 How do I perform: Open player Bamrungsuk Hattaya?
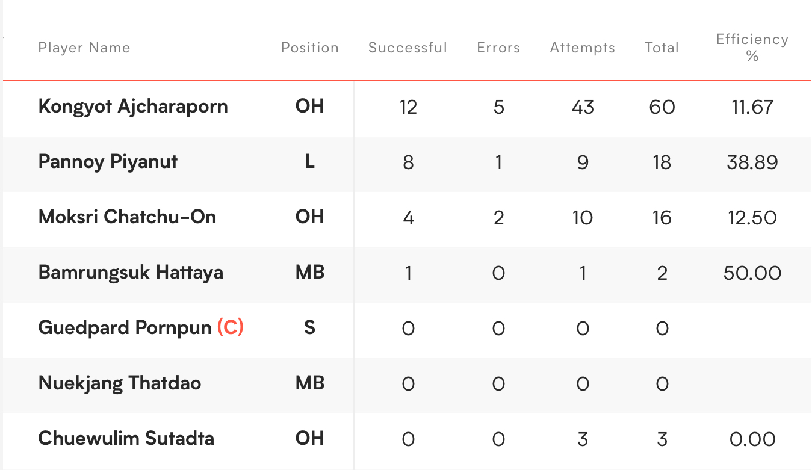click(131, 273)
